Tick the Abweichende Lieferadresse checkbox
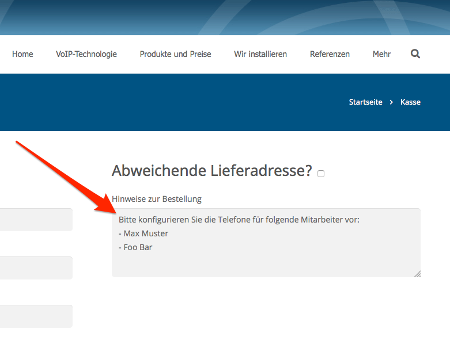This screenshot has width=450, height=341. tap(321, 174)
